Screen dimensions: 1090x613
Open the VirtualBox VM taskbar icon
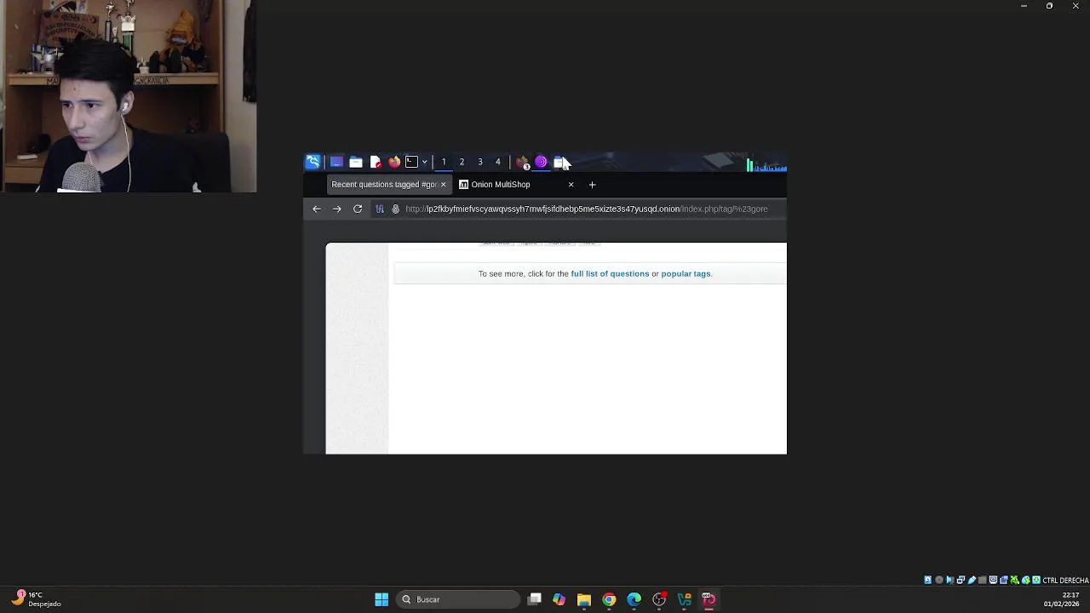(708, 599)
